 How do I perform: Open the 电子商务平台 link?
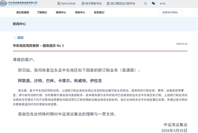93,3
